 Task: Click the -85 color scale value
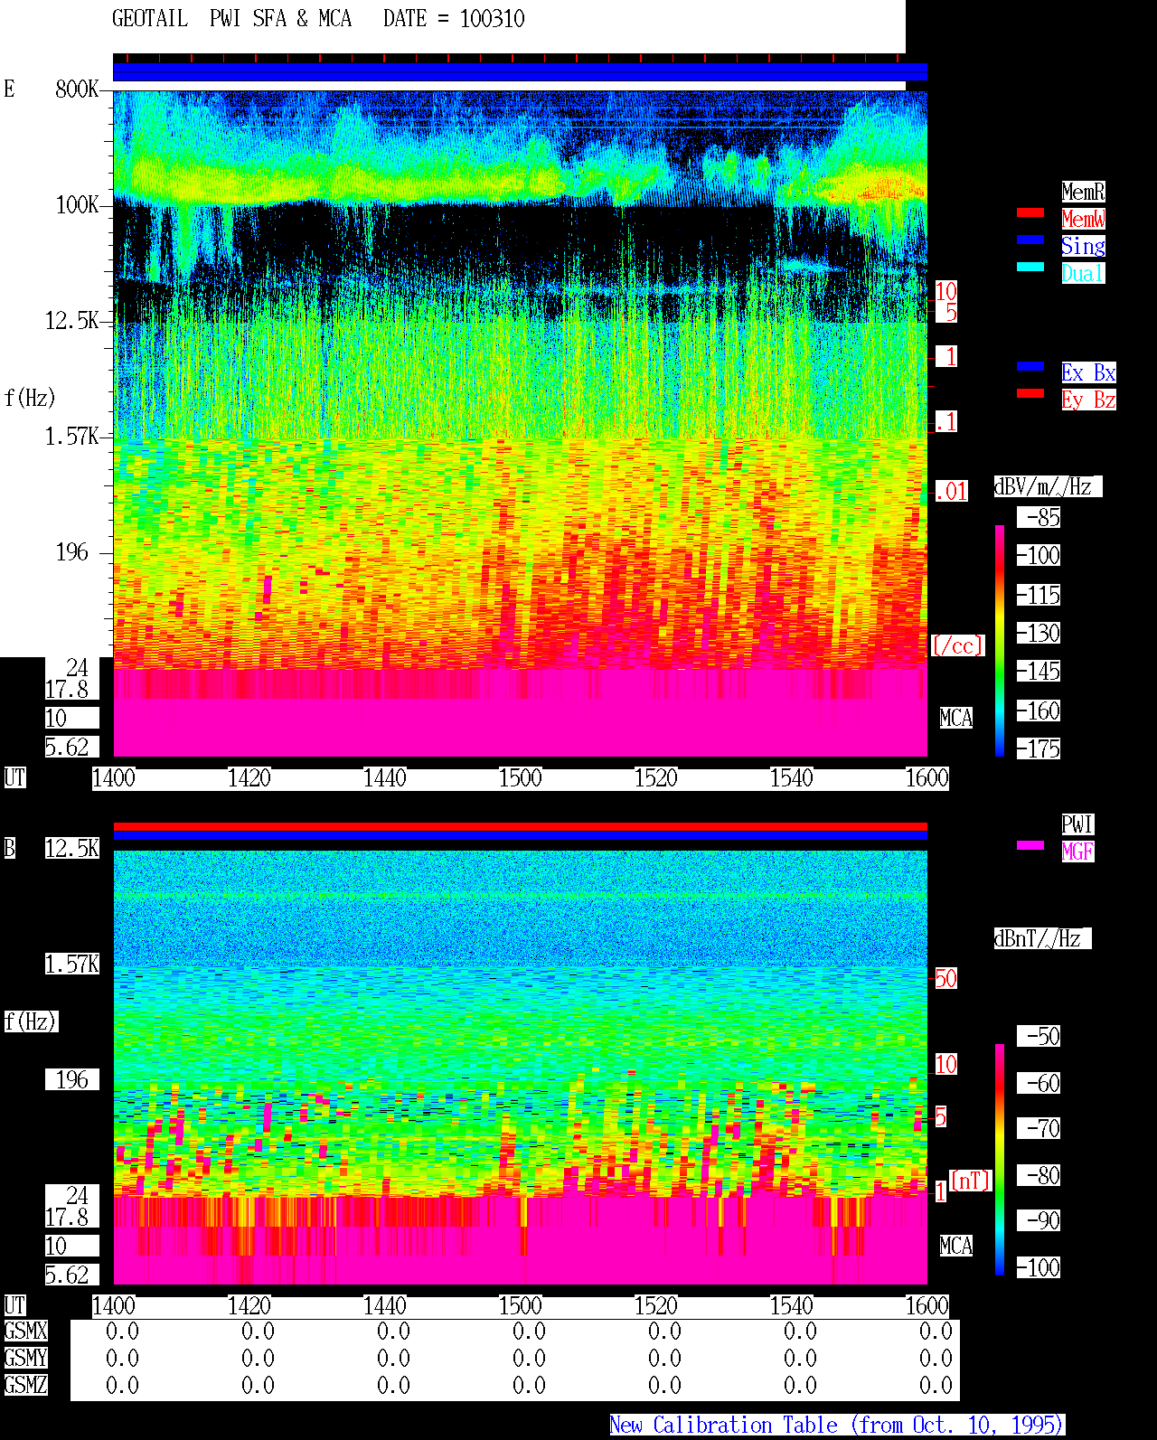click(1039, 518)
